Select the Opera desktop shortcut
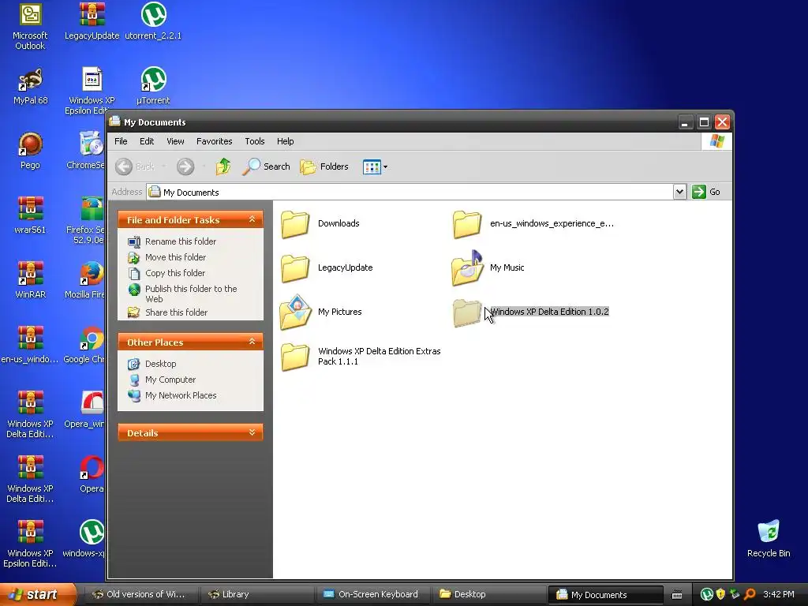808x606 pixels. click(92, 467)
